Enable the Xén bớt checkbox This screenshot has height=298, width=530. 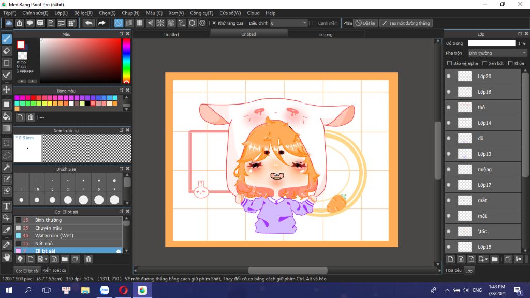(x=484, y=63)
